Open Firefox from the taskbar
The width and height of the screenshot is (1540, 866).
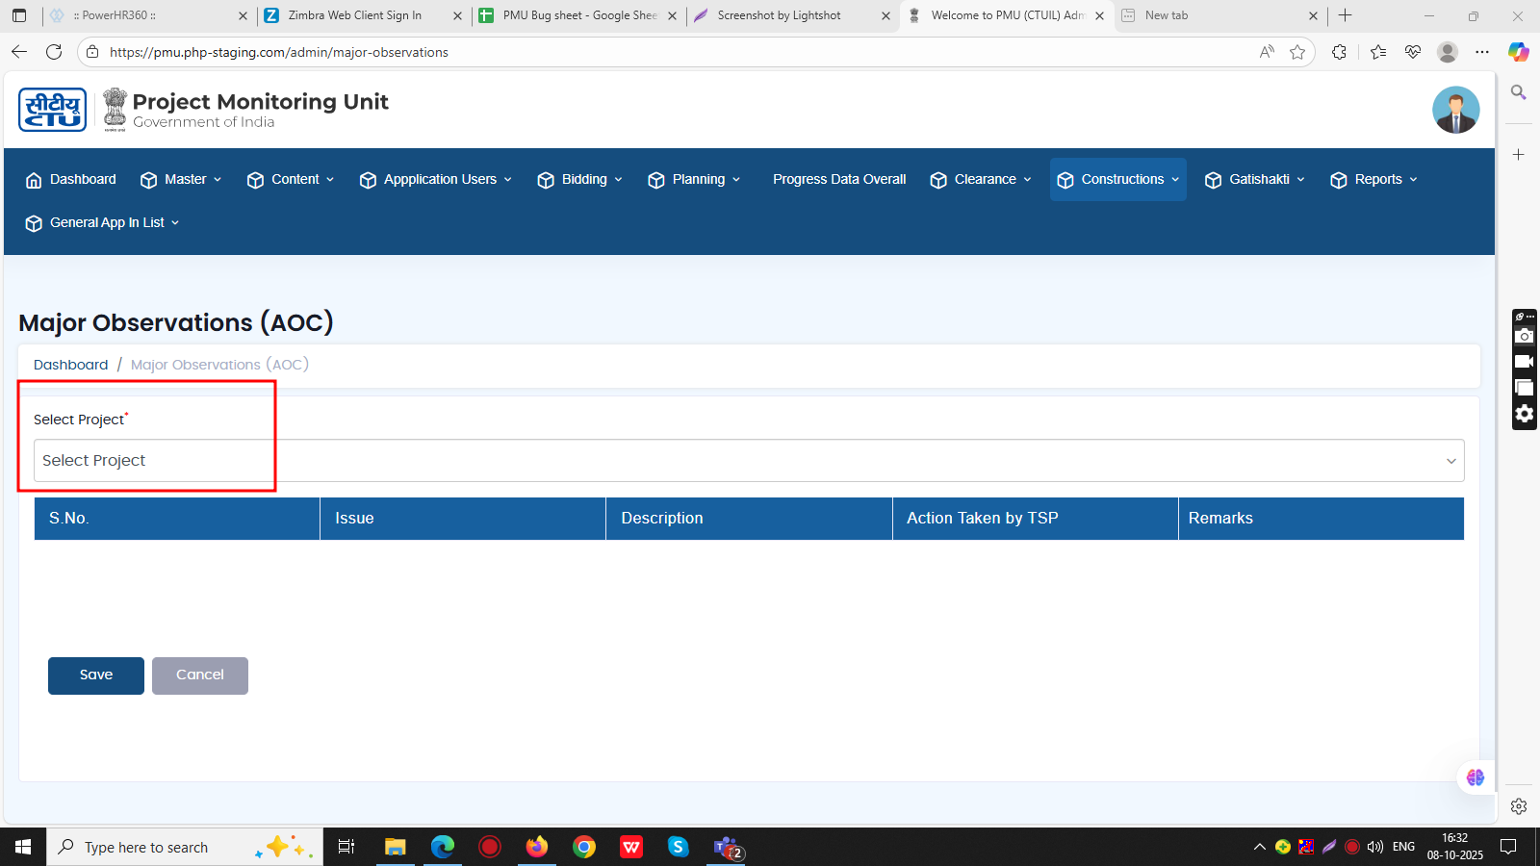tap(536, 847)
